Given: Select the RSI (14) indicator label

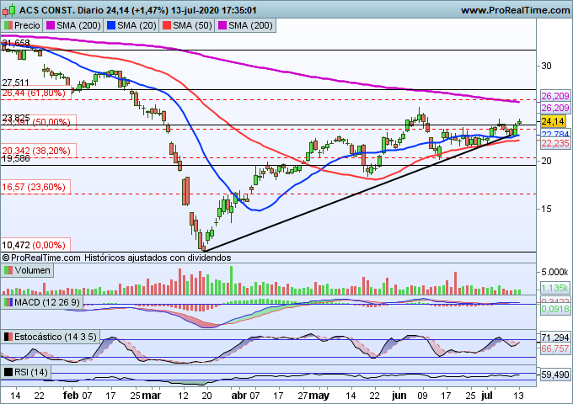Looking at the screenshot, I should 28,372.
